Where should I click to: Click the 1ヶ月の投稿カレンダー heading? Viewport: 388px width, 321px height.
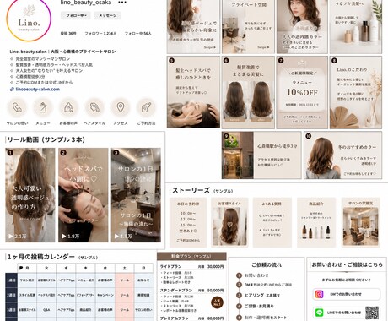coord(41,257)
